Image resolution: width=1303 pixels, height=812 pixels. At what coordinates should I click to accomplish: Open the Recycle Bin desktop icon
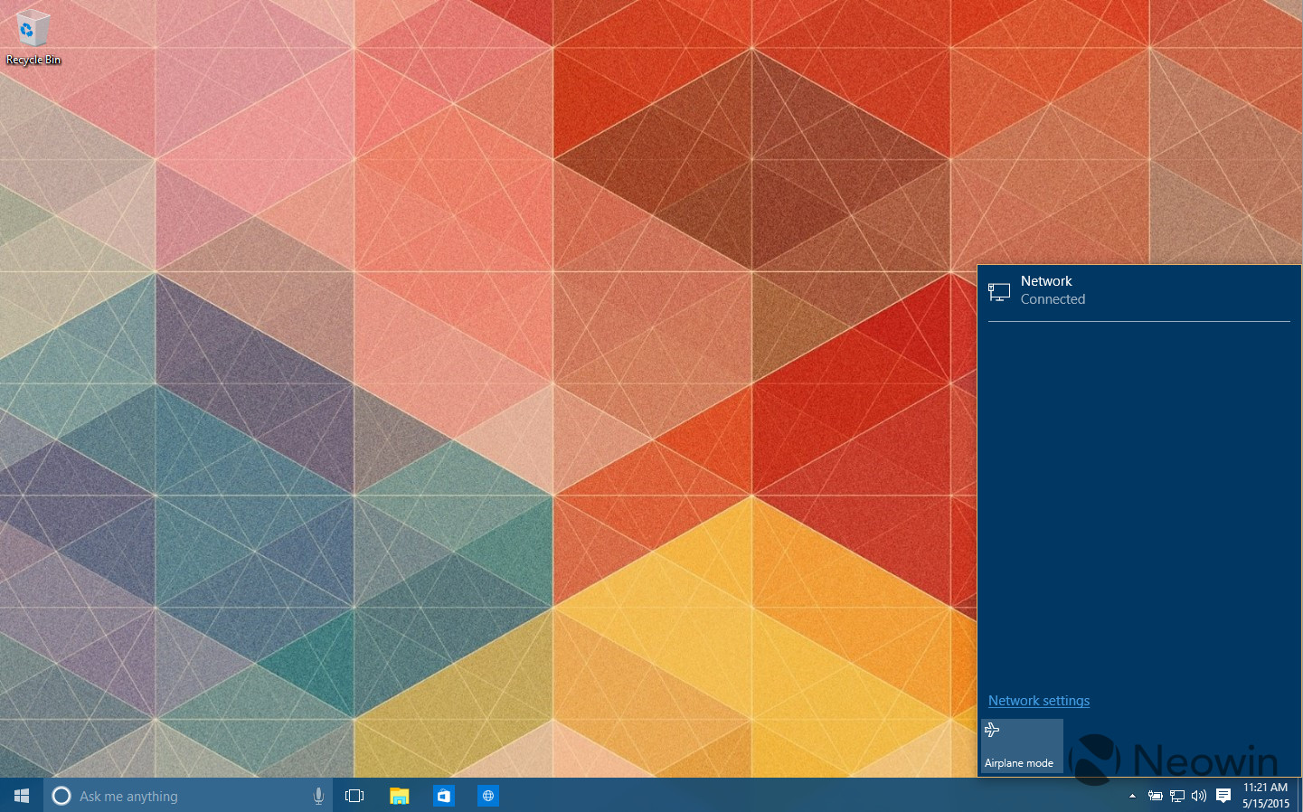[33, 38]
